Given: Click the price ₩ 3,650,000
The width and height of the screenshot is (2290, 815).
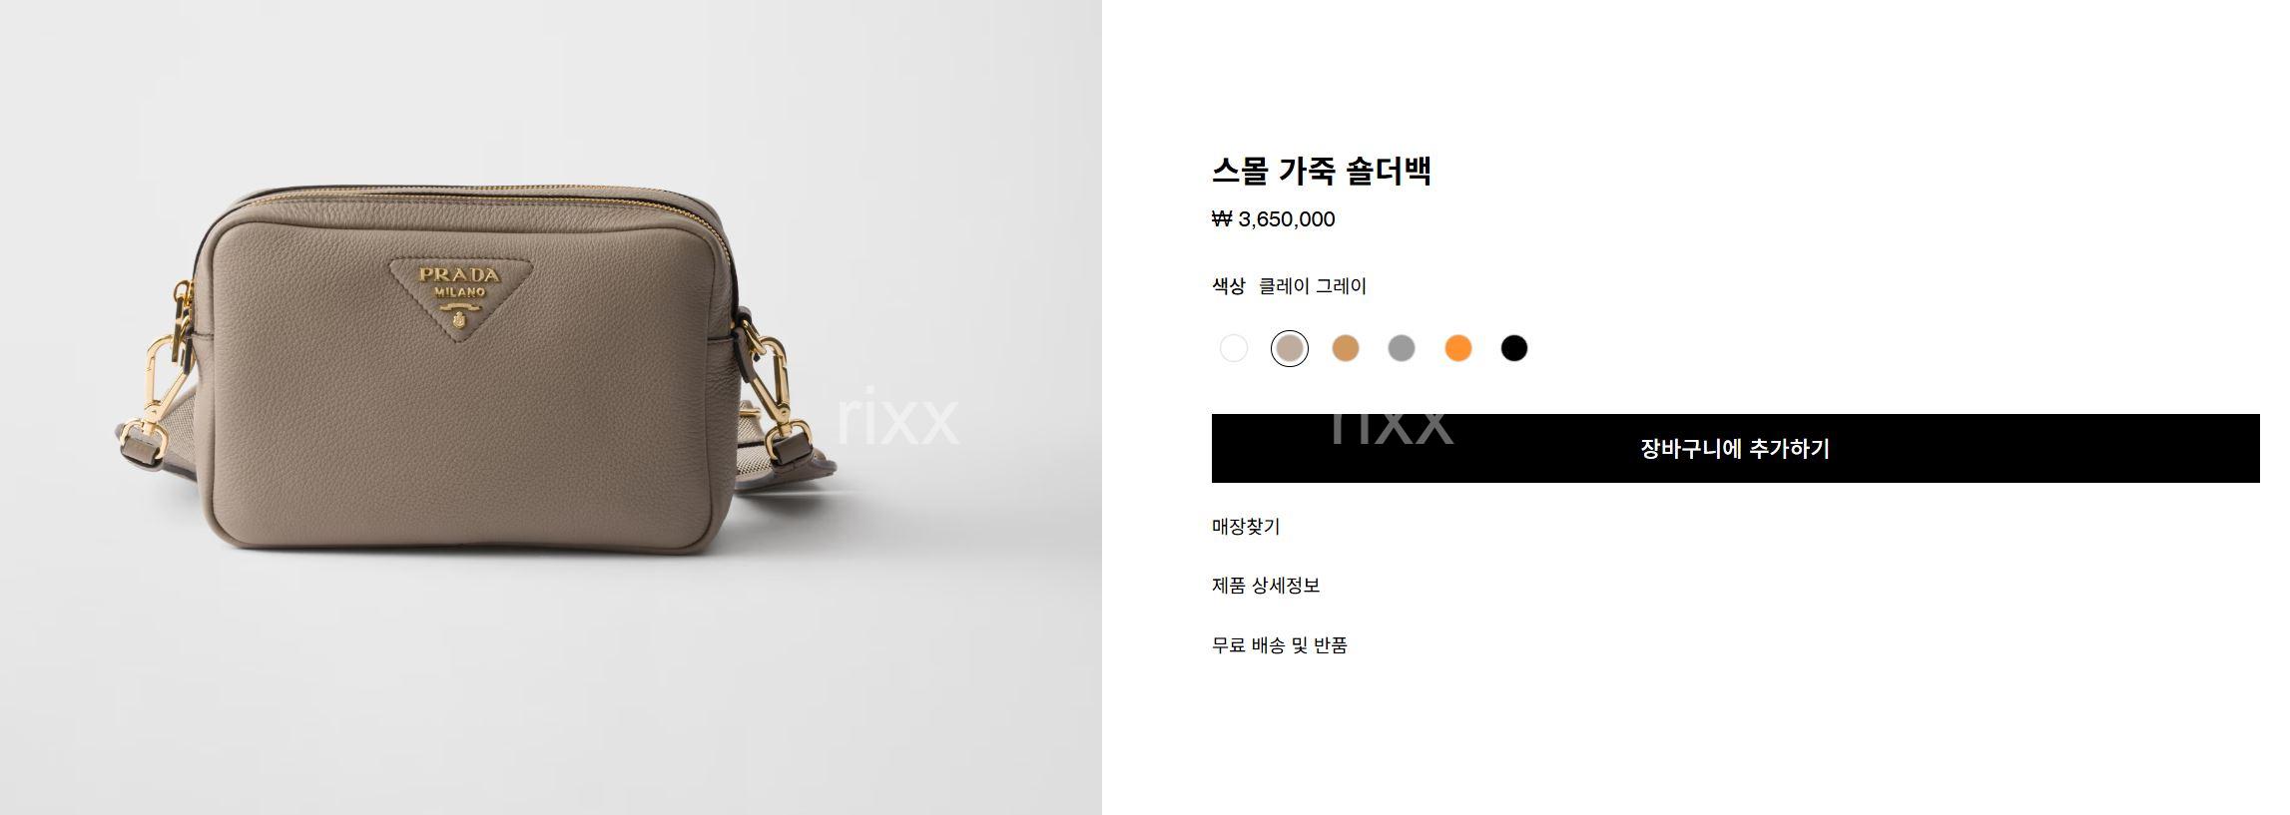Looking at the screenshot, I should click(1274, 219).
